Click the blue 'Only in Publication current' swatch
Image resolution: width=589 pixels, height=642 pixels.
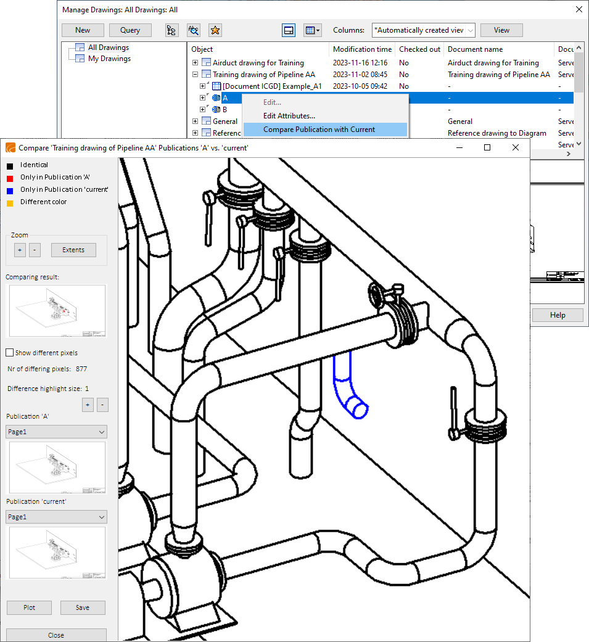[x=9, y=190]
